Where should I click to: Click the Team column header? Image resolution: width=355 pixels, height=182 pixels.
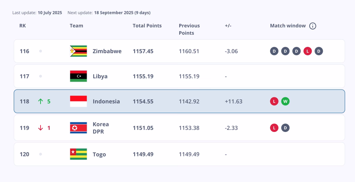76,26
